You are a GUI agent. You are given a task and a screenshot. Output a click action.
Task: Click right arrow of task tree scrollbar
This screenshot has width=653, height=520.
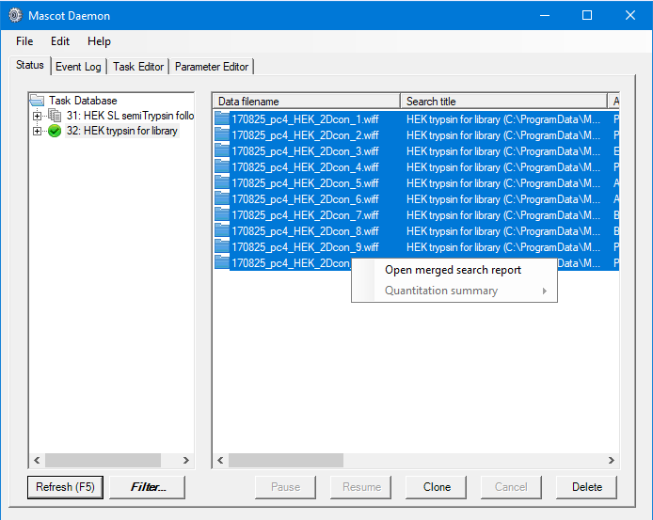click(x=185, y=460)
